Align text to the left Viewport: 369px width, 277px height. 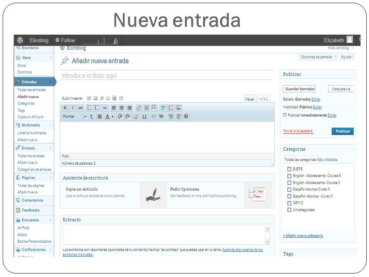coord(114,108)
